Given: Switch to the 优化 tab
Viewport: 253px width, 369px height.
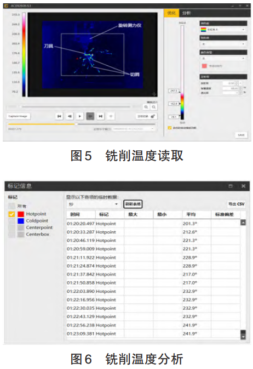Looking at the screenshot, I should (171, 13).
